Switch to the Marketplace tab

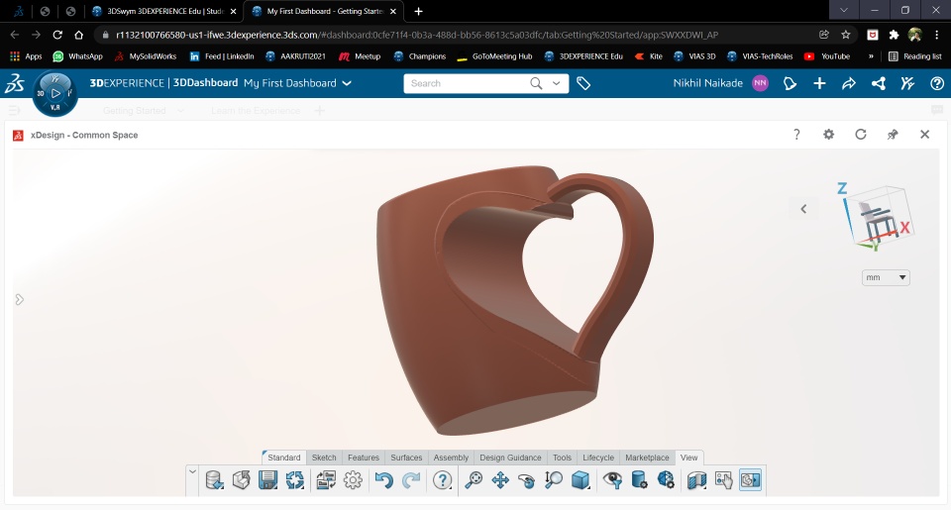coord(647,458)
